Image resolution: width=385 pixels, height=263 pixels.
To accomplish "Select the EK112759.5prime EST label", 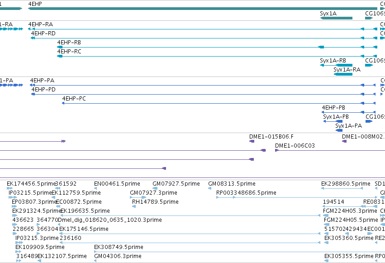I will (x=76, y=193).
